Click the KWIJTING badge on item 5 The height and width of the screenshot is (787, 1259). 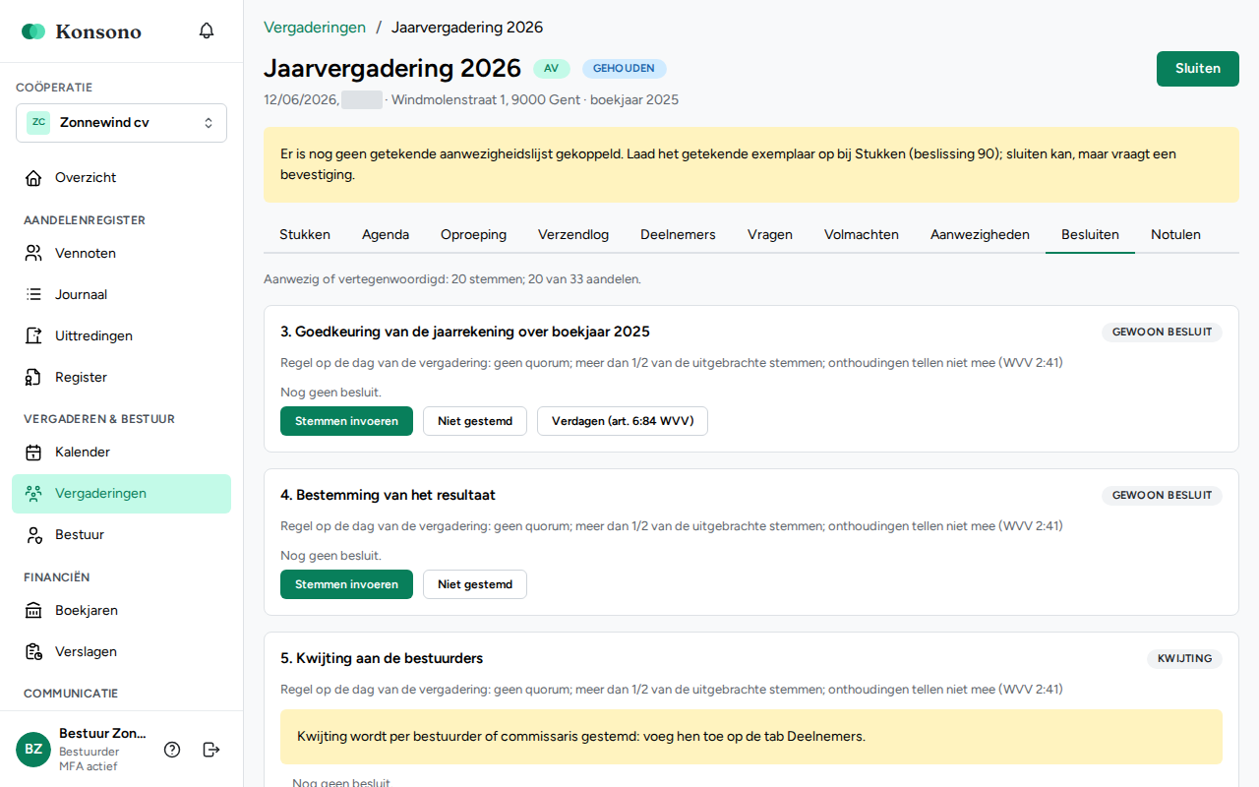click(1184, 659)
